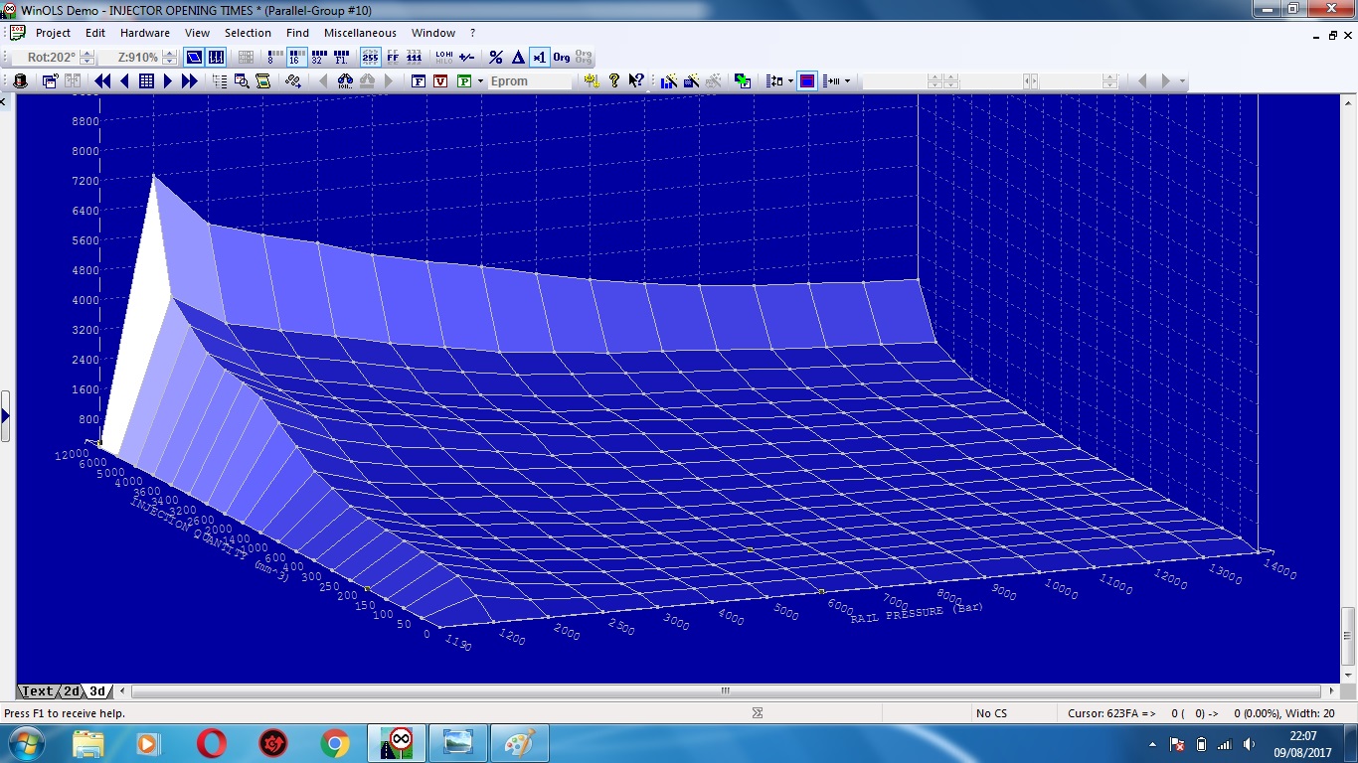Click the red V toolbar icon
Image resolution: width=1358 pixels, height=763 pixels.
440,81
